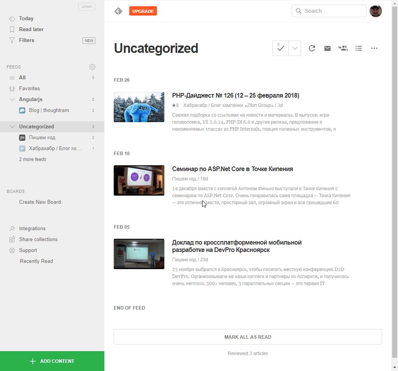Click the orange UPGRADE button
The image size is (398, 371).
(x=143, y=11)
